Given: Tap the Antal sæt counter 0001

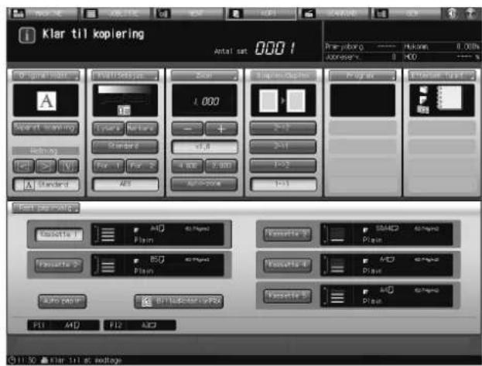Looking at the screenshot, I should [x=275, y=48].
